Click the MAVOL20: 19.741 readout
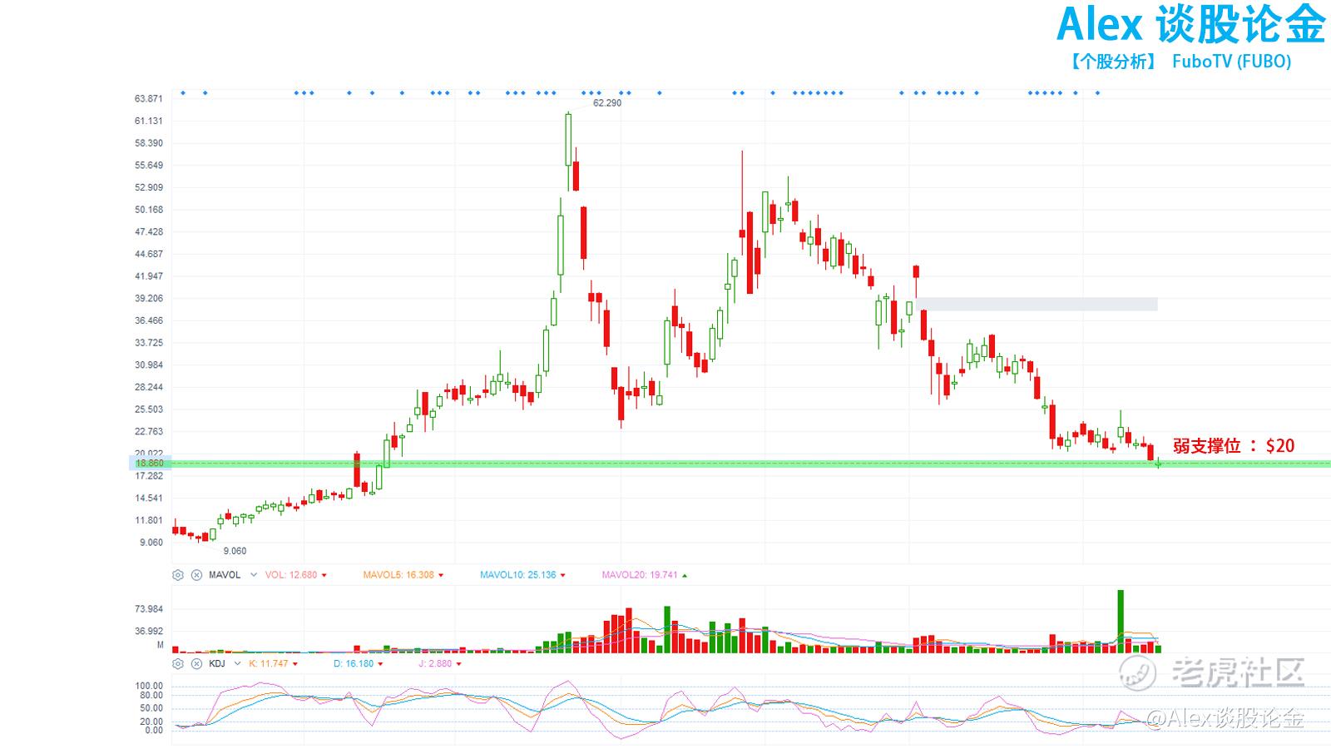 (640, 575)
